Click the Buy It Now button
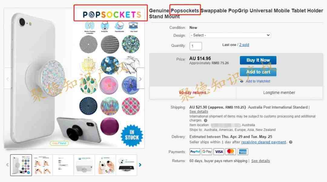 point(258,60)
